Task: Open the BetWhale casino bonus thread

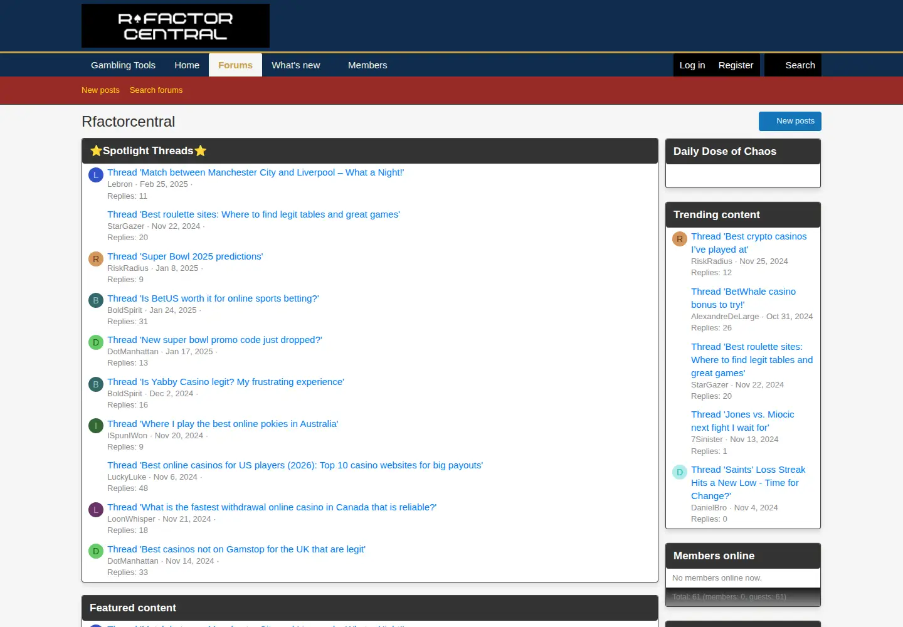Action: pos(743,298)
